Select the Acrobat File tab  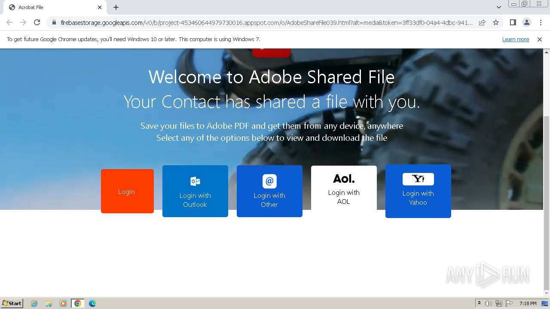click(56, 7)
